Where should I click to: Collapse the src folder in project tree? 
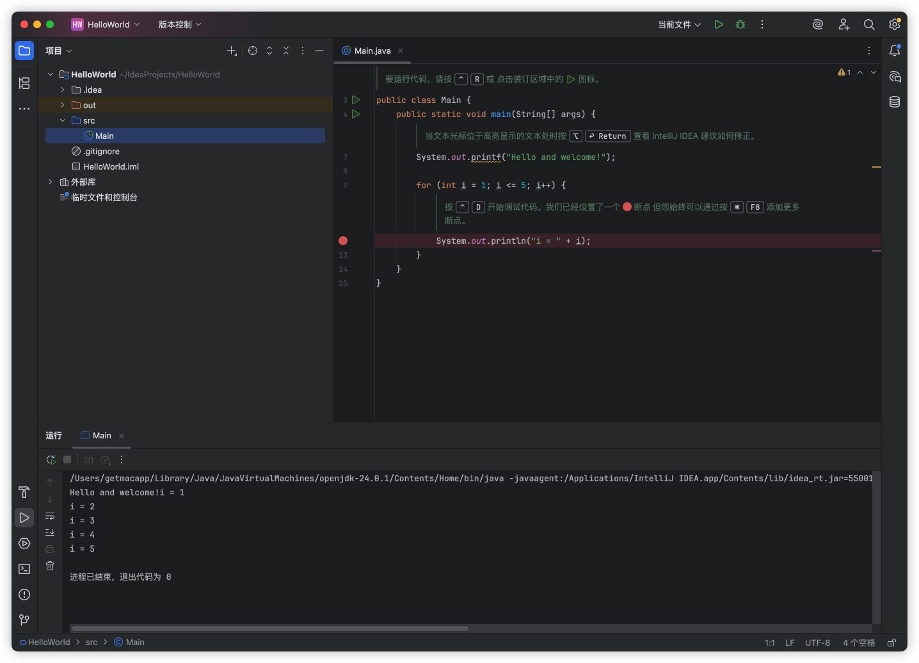(x=63, y=120)
